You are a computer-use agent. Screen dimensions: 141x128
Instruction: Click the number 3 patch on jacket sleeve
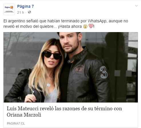(104, 72)
